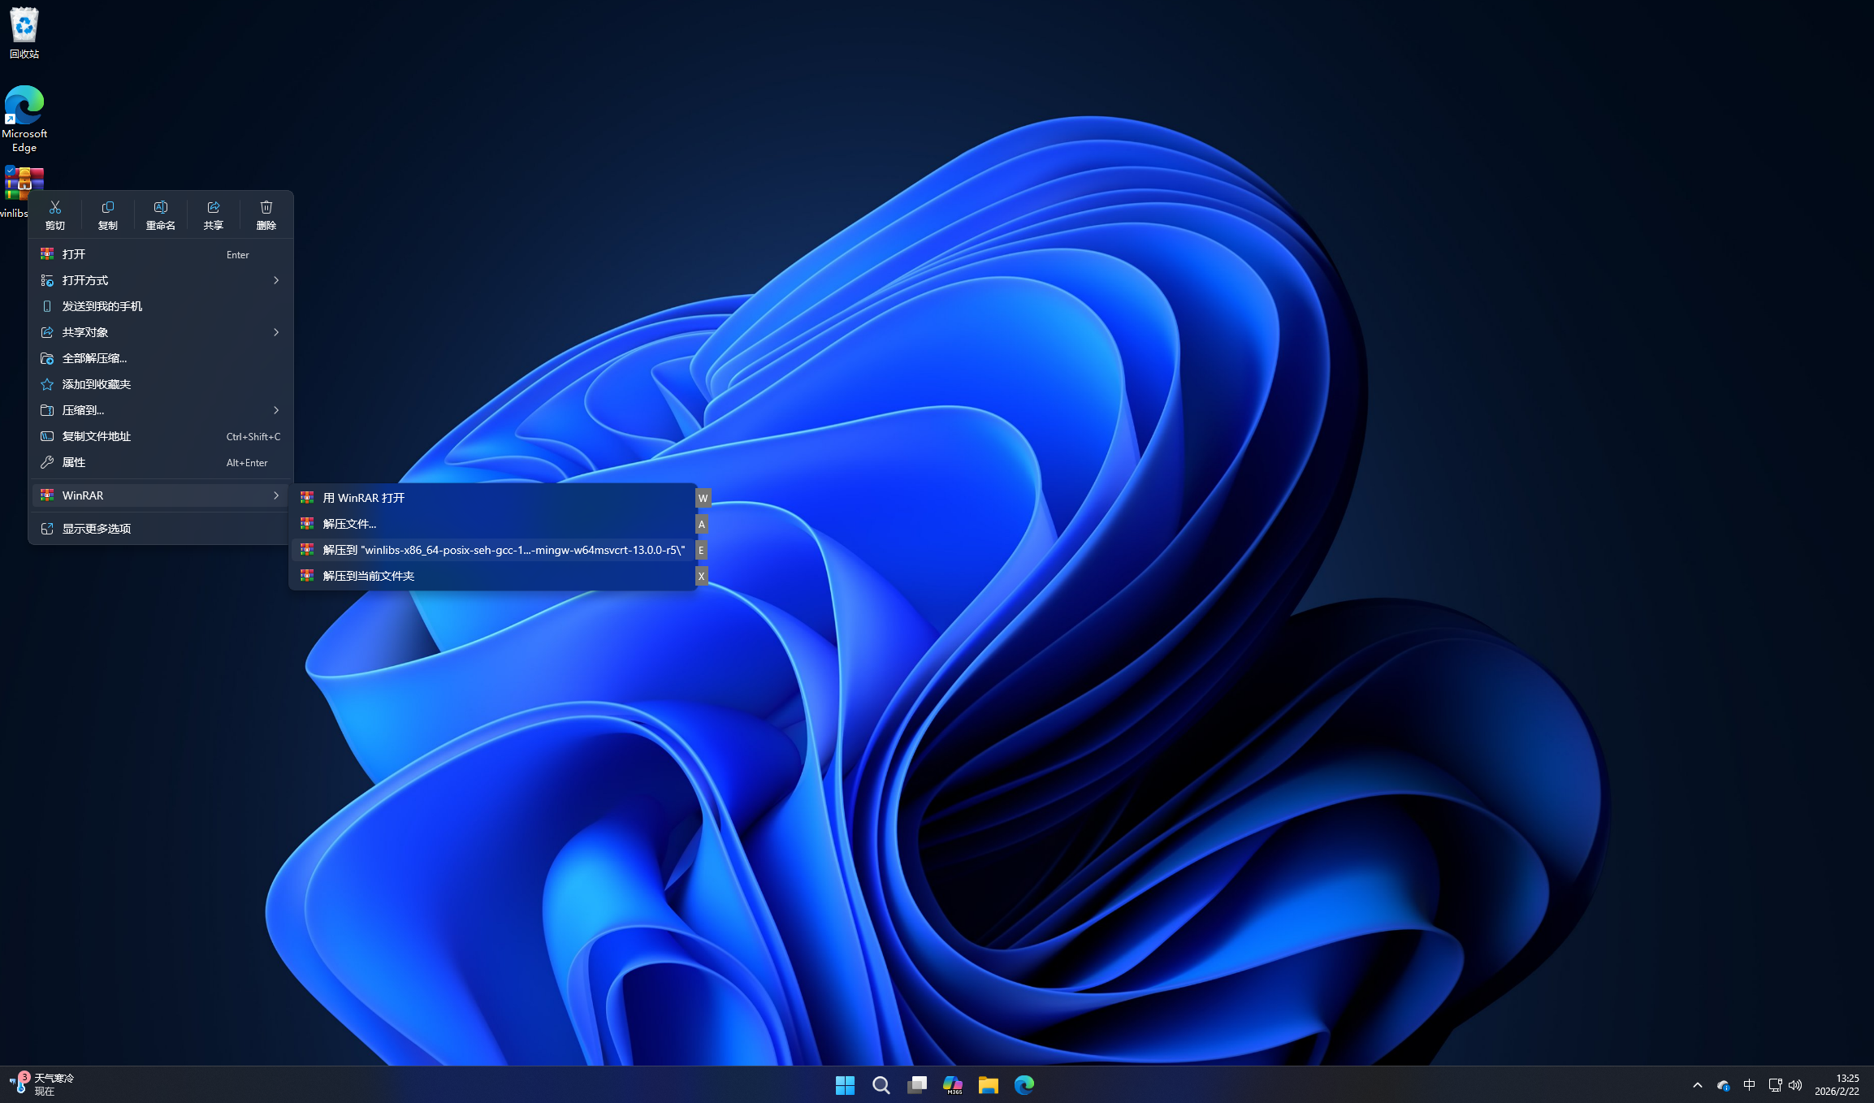Screen dimensions: 1874x1103
Task: Click the taskbar clock and date
Action: click(x=1837, y=1085)
